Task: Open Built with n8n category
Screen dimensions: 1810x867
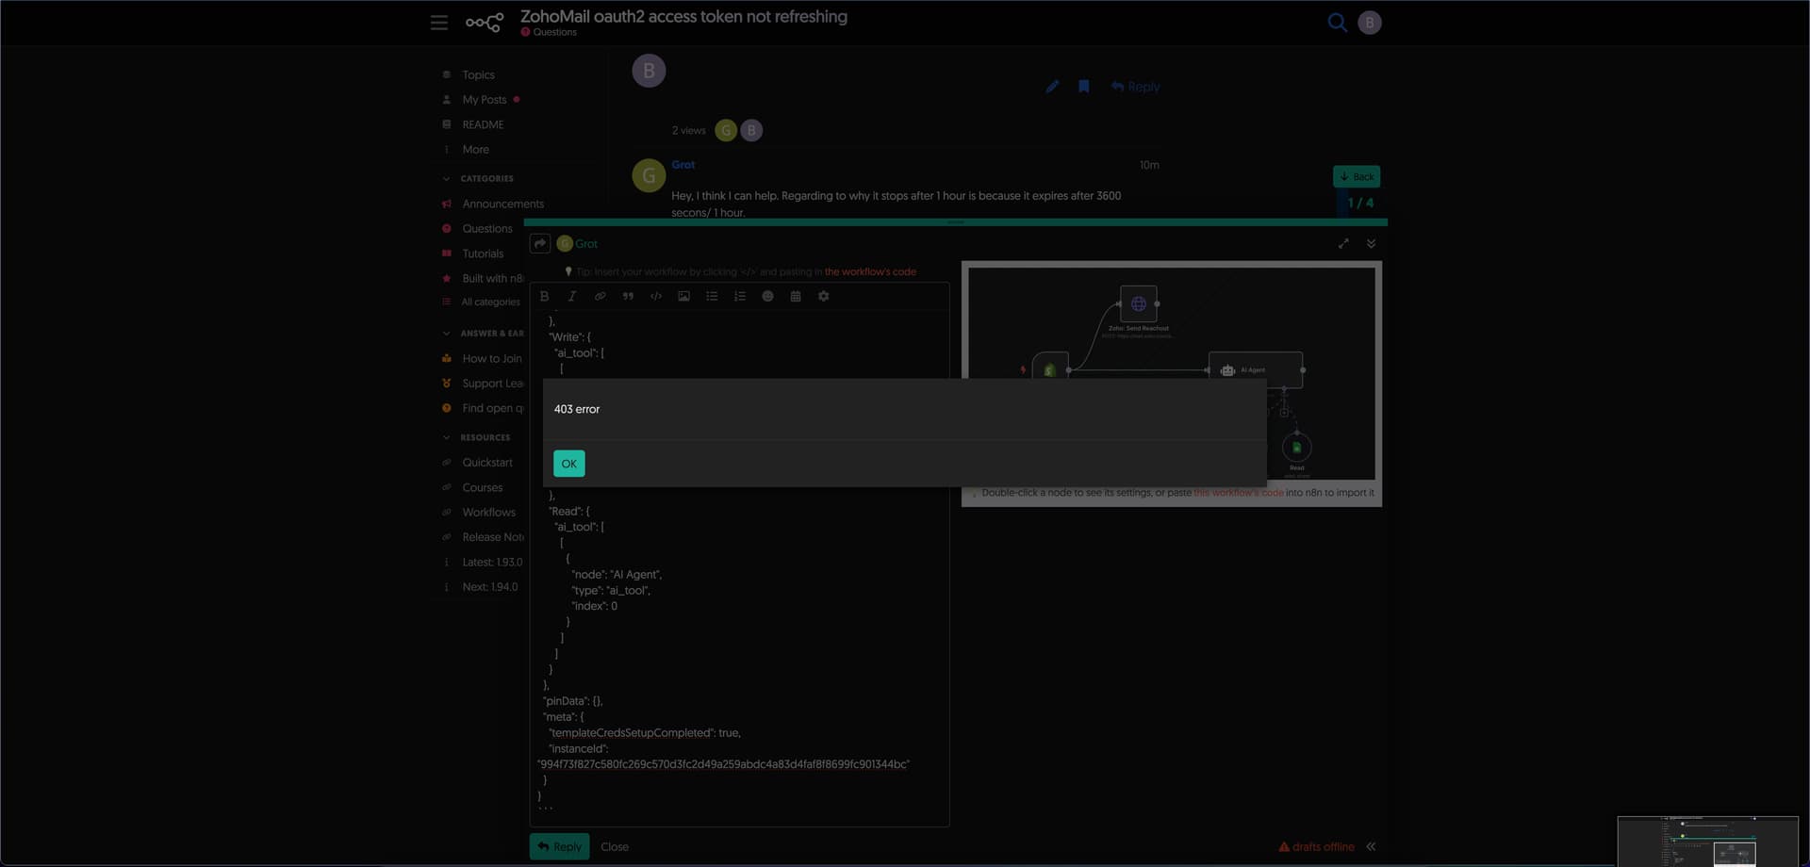Action: (492, 279)
